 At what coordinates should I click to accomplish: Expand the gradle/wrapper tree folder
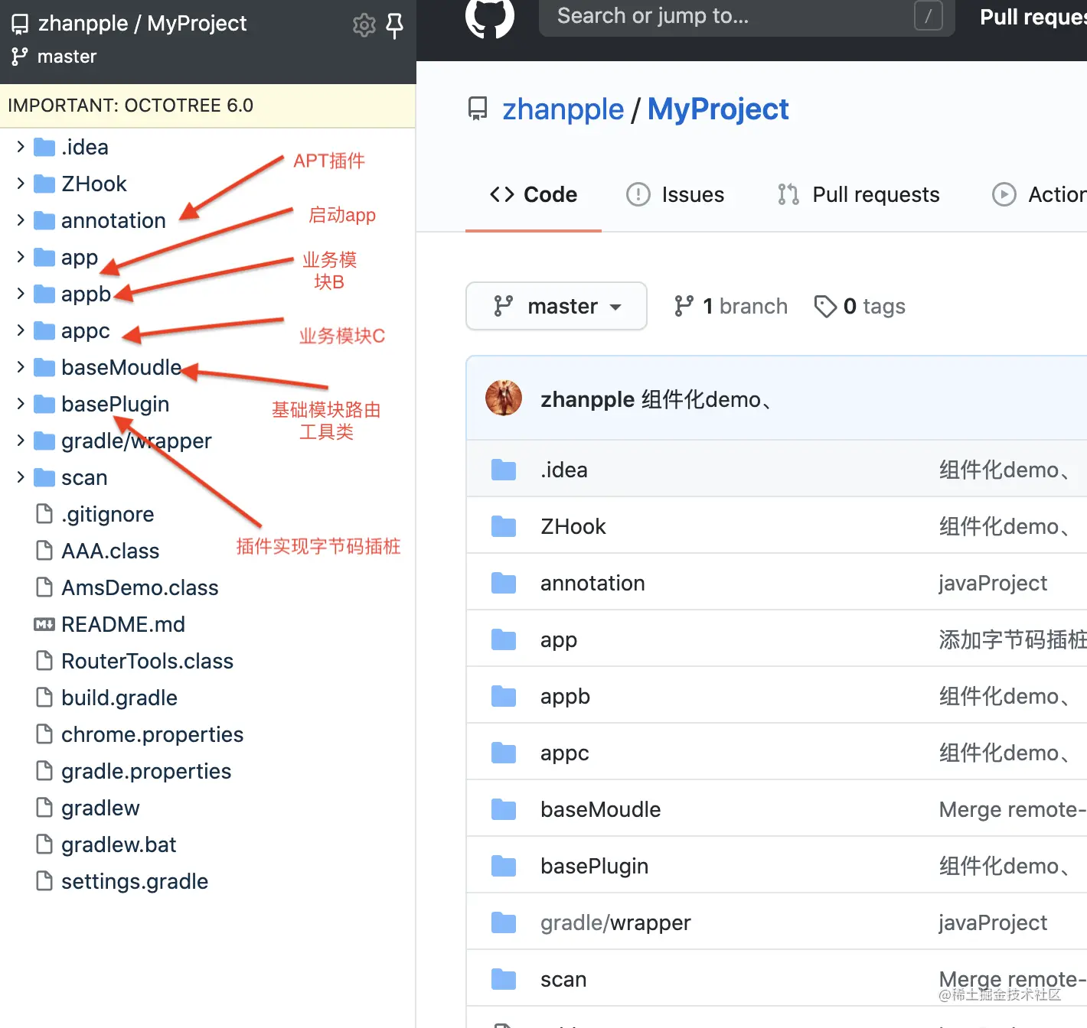coord(21,441)
